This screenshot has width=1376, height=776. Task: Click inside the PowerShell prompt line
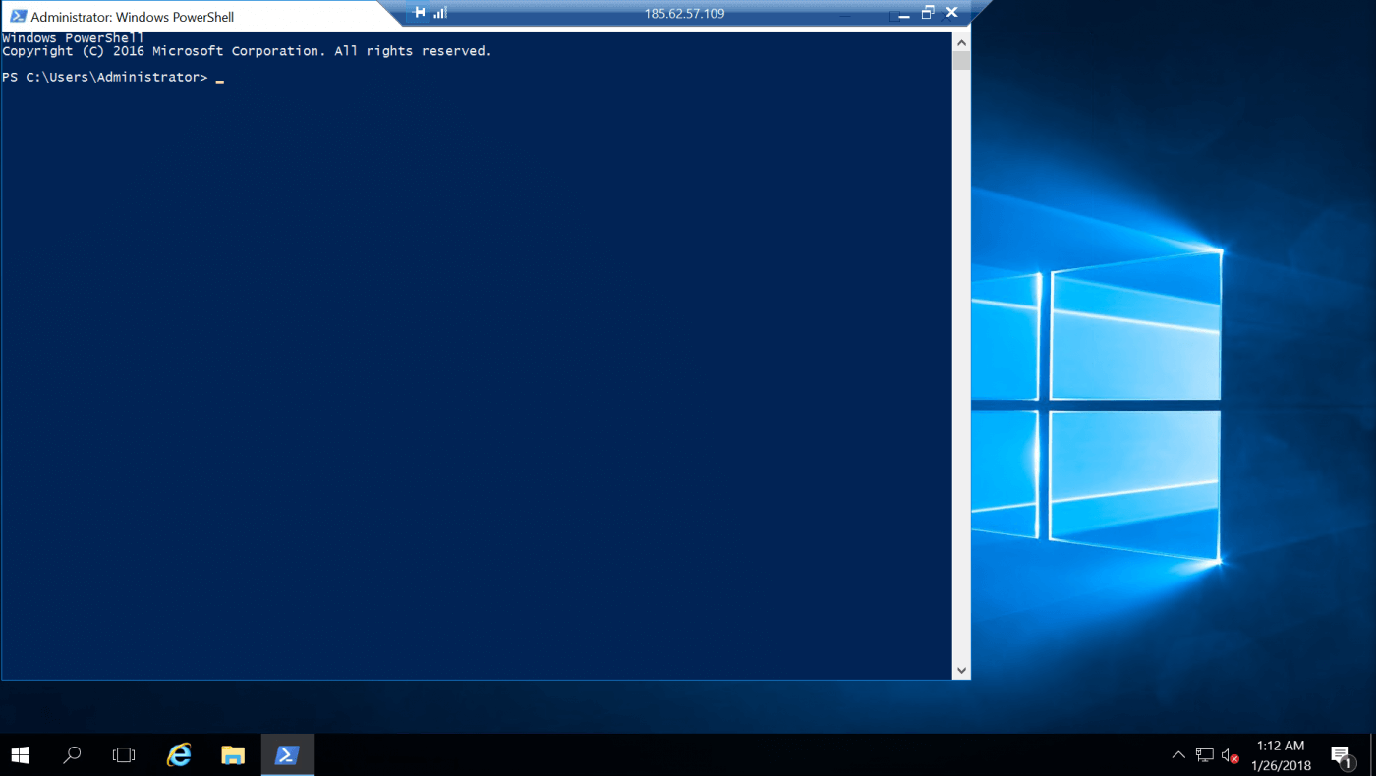[x=218, y=77]
